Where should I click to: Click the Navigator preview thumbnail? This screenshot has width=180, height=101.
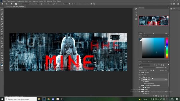(x=154, y=20)
